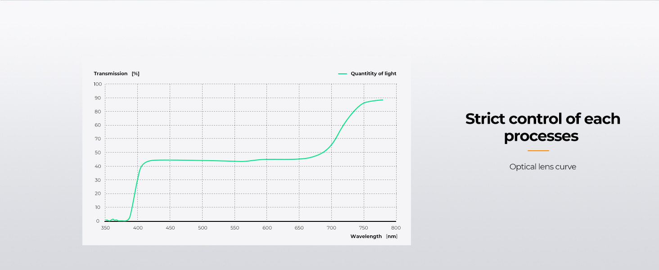The image size is (659, 270).
Task: Click the 350 label on wavelength axis
Action: [105, 228]
